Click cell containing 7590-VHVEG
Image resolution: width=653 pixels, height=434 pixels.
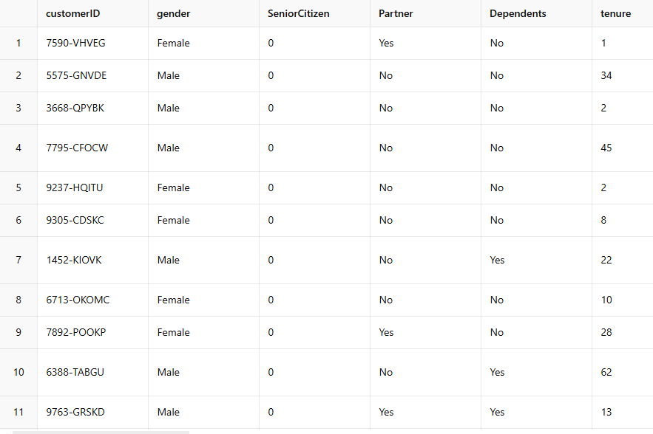(92, 44)
